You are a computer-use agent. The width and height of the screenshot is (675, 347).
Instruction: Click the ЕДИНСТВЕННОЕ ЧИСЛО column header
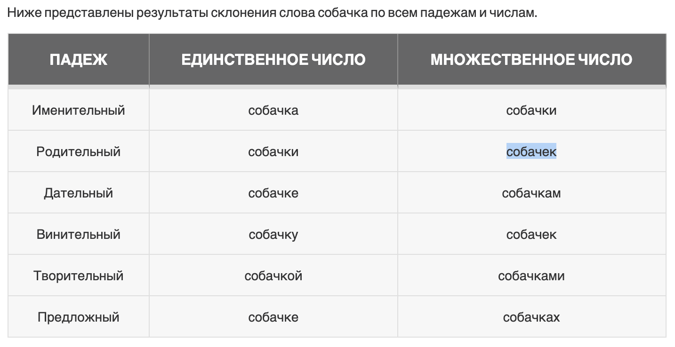(x=273, y=60)
